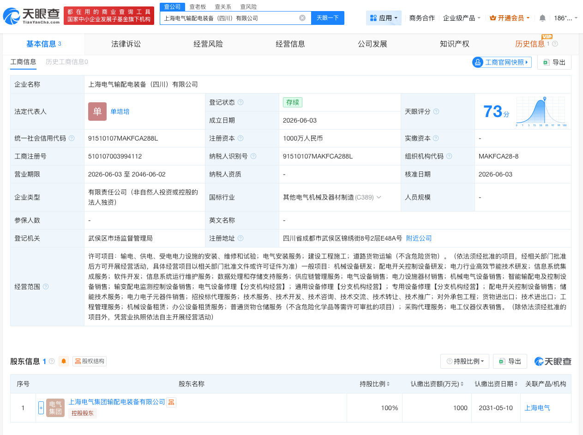Click the 天眼一下 search button
Viewport: 583px width, 435px height.
pyautogui.click(x=328, y=18)
